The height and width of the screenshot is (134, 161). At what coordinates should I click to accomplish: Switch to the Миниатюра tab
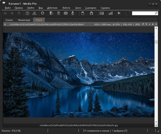24,20
